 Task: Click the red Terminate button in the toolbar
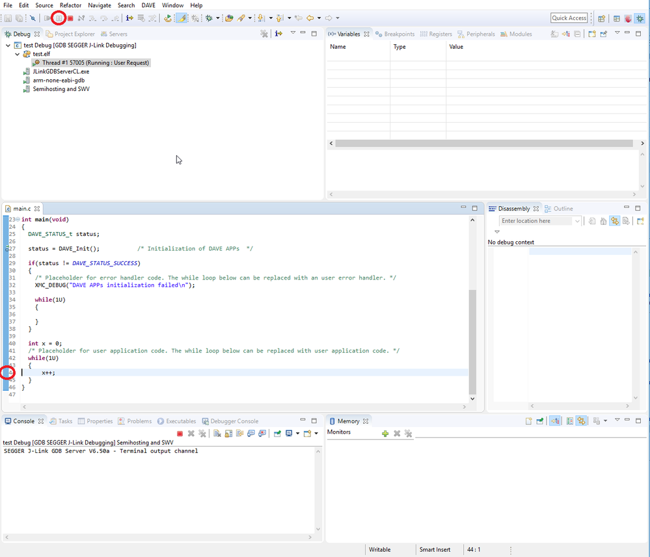pos(70,18)
